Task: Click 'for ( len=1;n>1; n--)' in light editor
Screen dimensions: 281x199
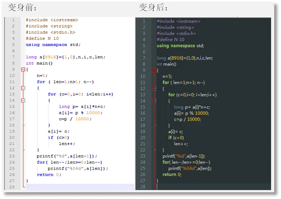Action: [65, 82]
